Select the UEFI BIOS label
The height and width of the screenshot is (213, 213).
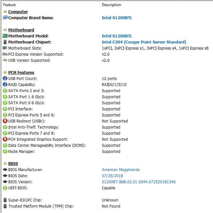18,188
